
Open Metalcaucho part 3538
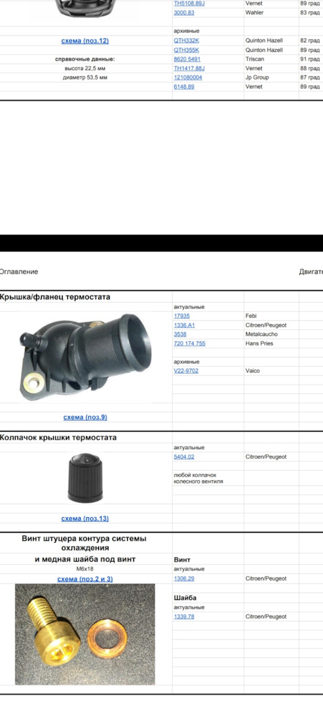tap(180, 335)
